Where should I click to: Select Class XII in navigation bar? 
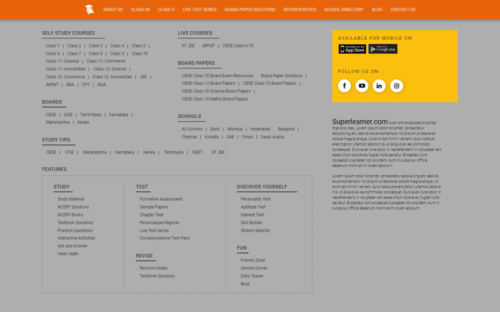[140, 9]
